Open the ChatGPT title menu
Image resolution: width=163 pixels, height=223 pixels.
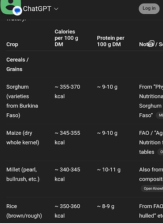(37, 9)
